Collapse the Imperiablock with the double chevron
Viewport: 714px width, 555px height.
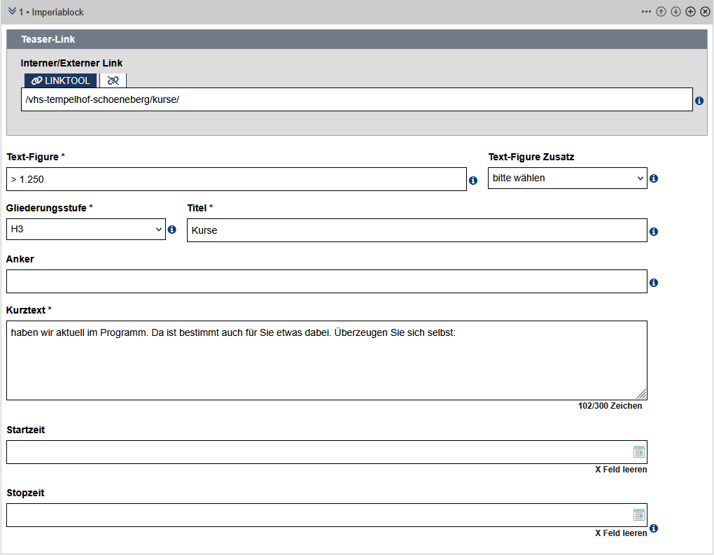12,12
